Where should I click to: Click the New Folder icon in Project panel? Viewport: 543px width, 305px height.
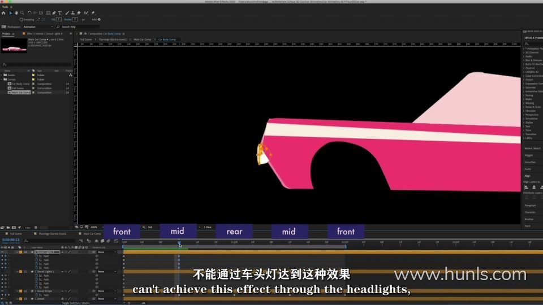(8, 228)
